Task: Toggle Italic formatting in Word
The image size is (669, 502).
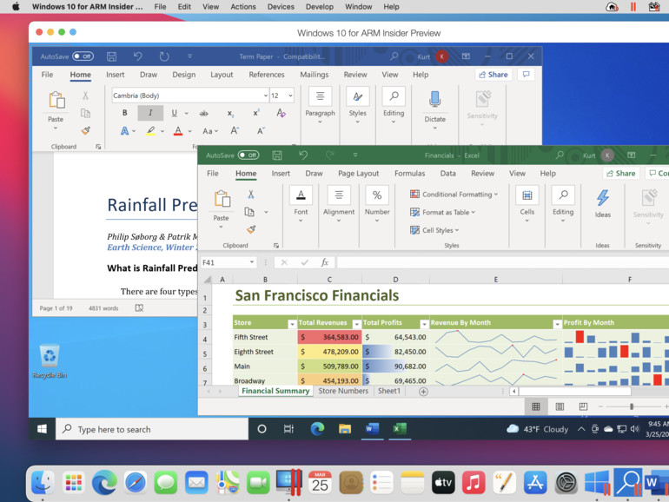Action: pos(150,113)
